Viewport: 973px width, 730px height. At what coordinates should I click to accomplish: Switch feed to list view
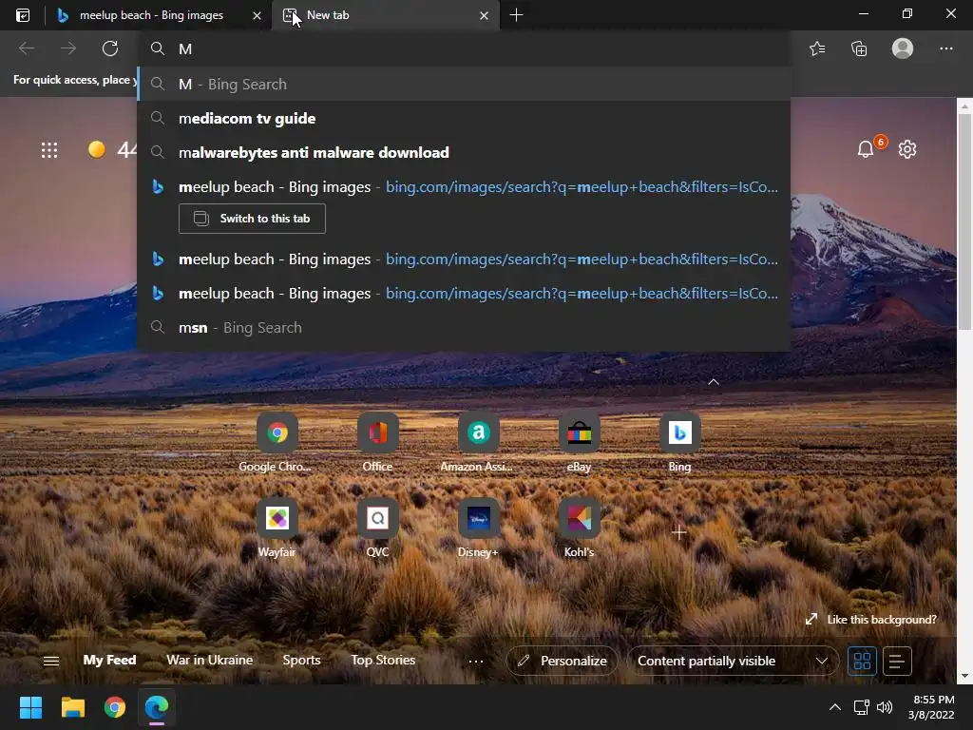point(897,662)
